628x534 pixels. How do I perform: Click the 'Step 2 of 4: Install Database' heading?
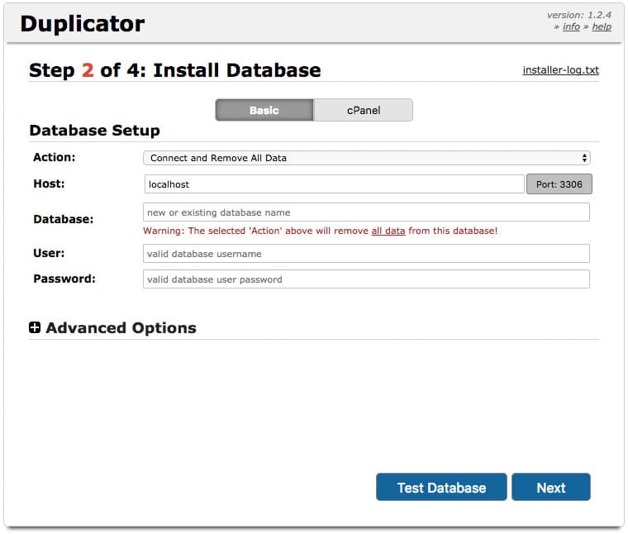coord(175,70)
